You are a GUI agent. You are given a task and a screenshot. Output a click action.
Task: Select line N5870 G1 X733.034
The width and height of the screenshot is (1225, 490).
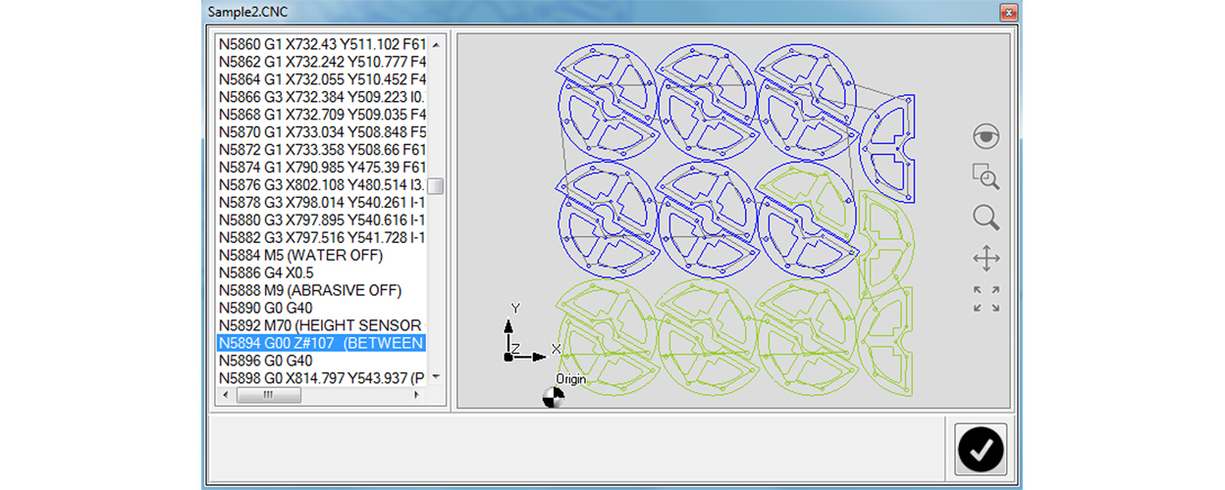click(322, 132)
